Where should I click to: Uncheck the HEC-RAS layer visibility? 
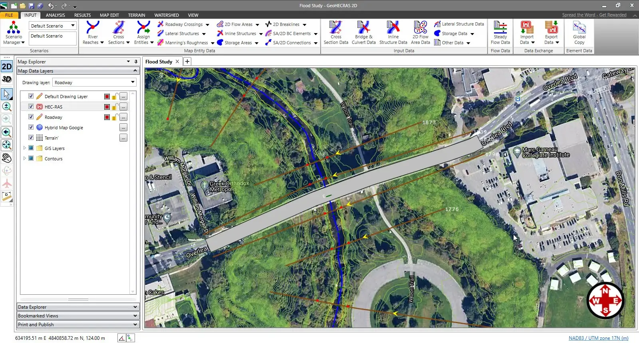pos(31,106)
